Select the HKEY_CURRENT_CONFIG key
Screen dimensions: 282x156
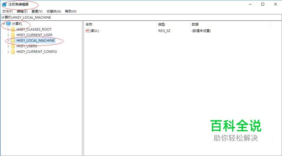coord(37,52)
